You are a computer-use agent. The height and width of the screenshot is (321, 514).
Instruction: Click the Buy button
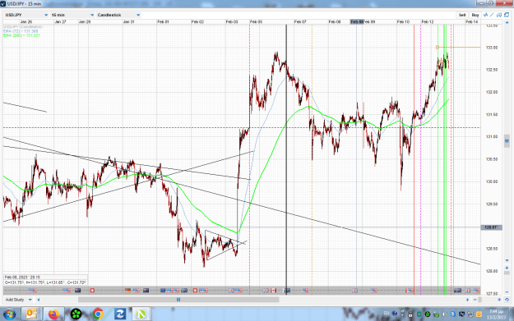[475, 15]
